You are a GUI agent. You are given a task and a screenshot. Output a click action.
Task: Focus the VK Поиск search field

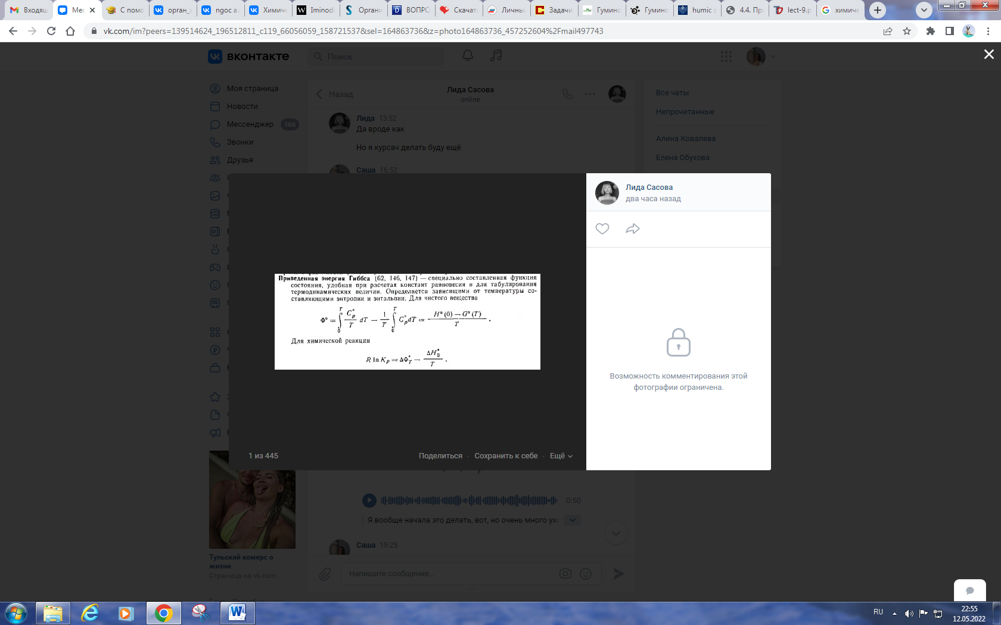click(x=377, y=57)
